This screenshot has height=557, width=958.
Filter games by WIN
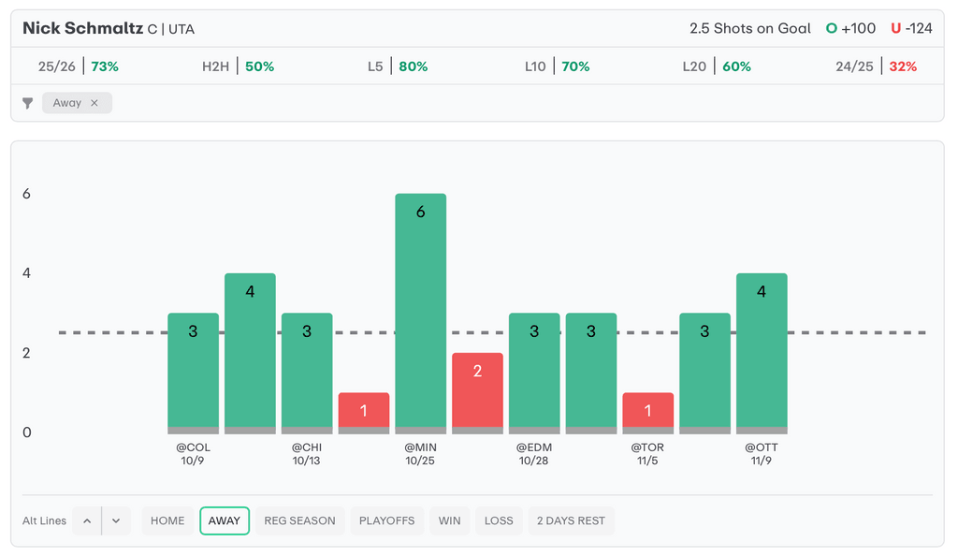pos(450,521)
